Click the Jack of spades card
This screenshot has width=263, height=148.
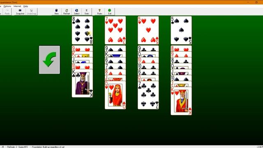[82, 60]
